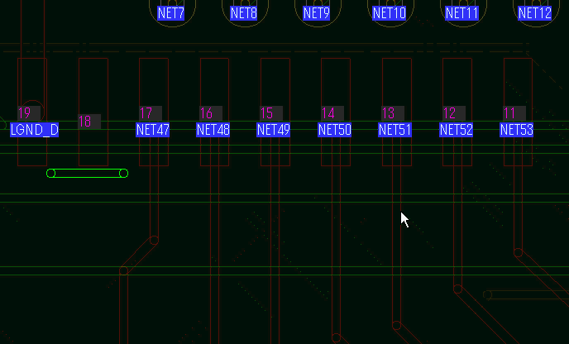Click pin number 16

click(x=211, y=113)
